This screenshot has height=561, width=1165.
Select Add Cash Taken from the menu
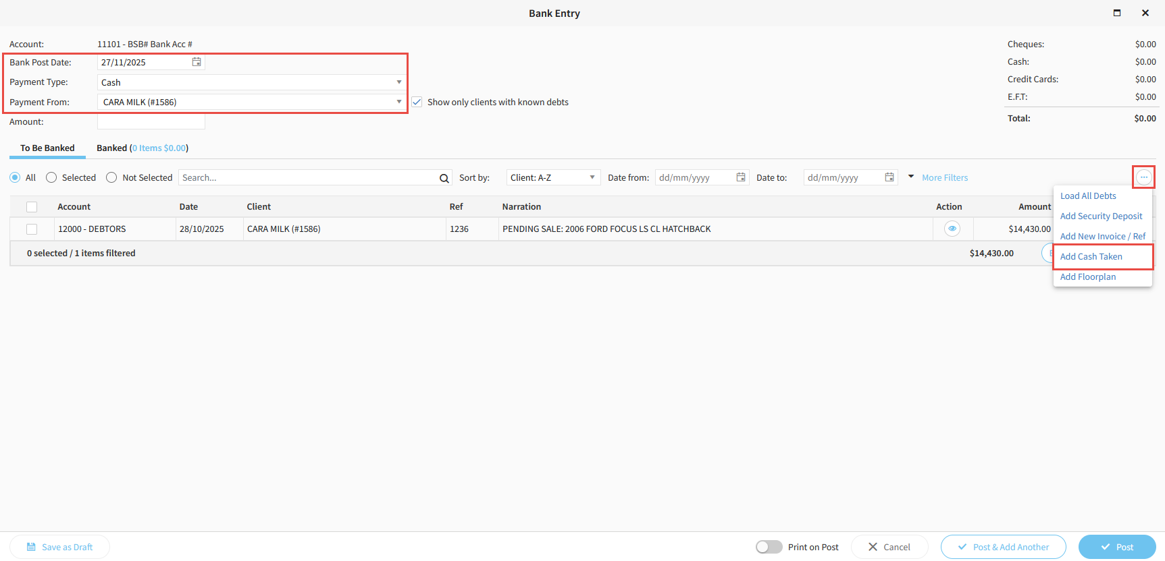pyautogui.click(x=1091, y=256)
